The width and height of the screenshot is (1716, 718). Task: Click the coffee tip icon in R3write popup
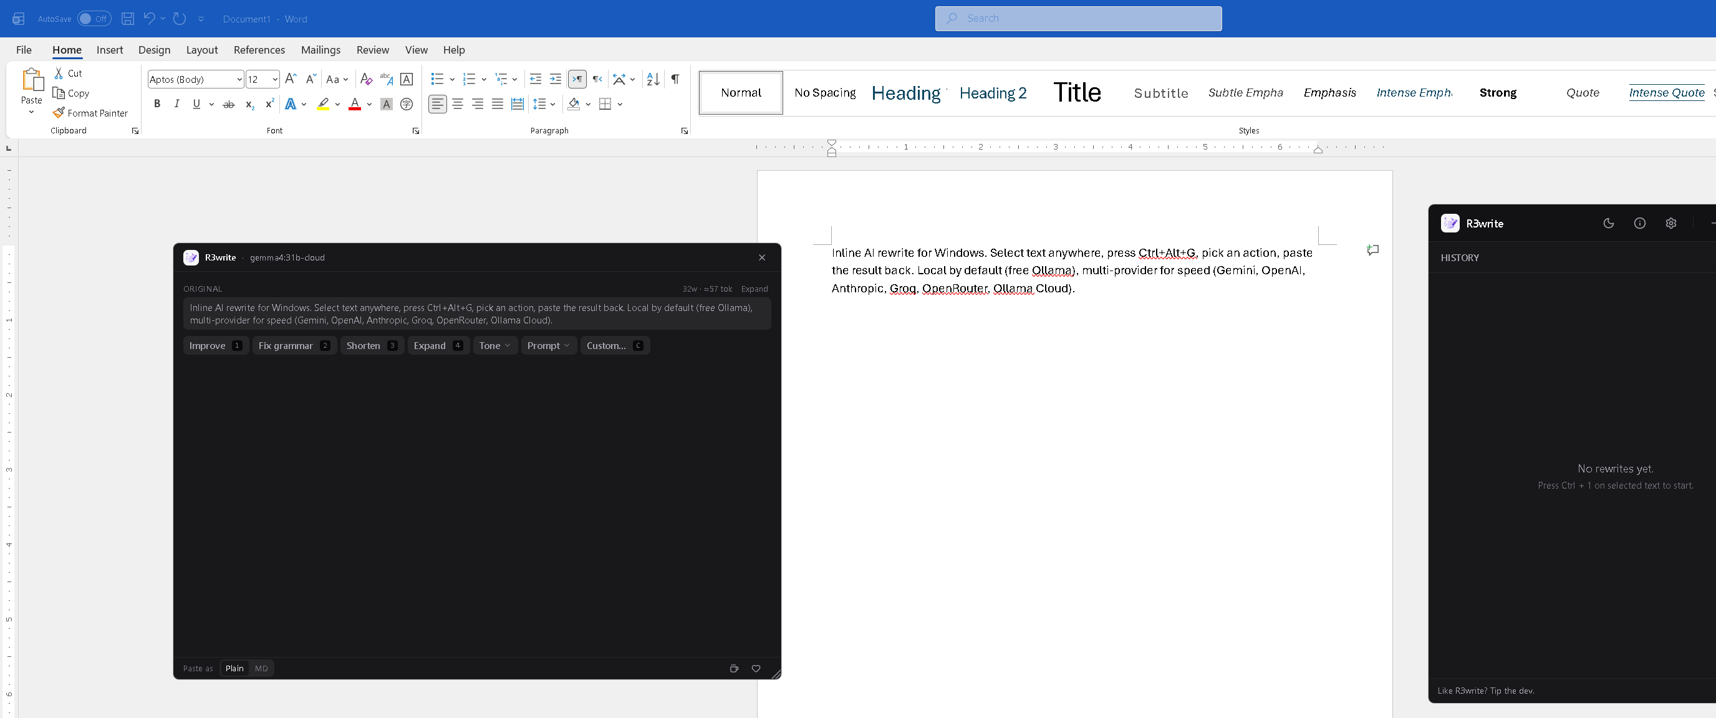tap(734, 669)
